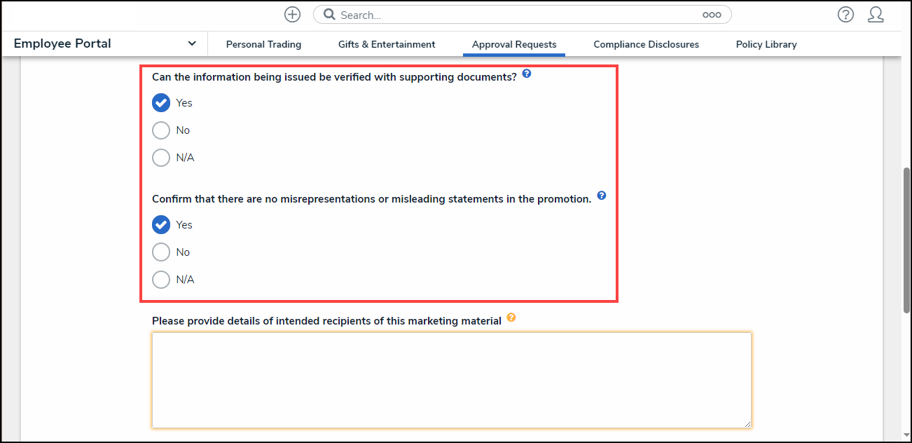The height and width of the screenshot is (443, 912).
Task: Click the three-dot options in search bar
Action: click(x=712, y=15)
